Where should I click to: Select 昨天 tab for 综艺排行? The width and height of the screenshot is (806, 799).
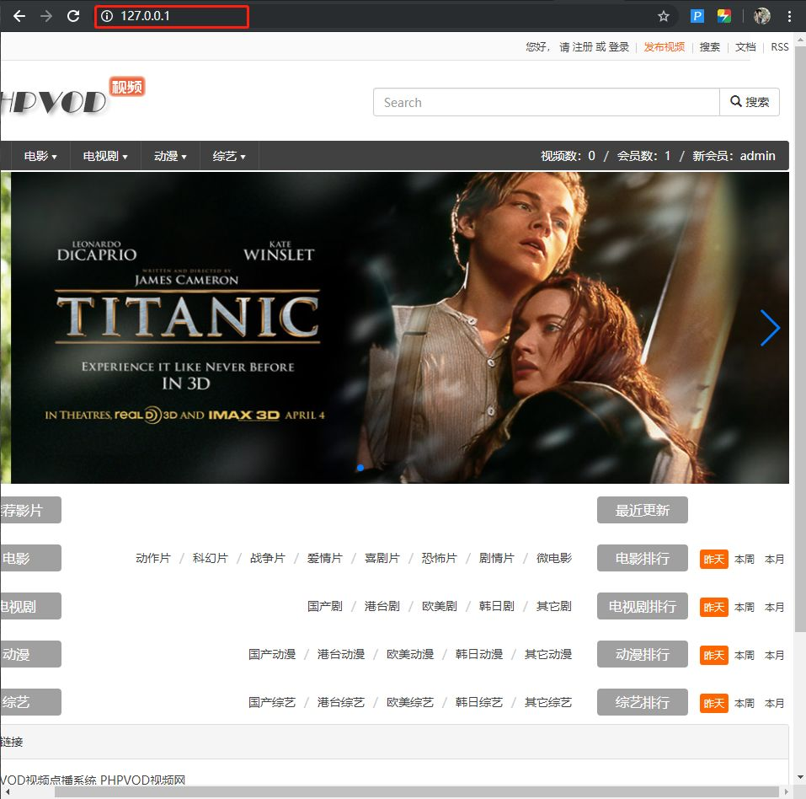point(714,703)
